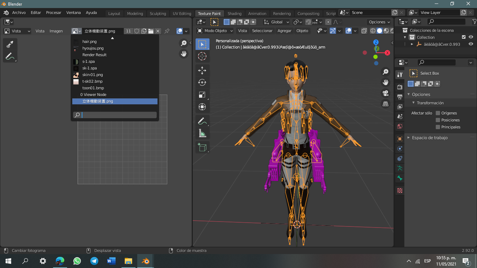This screenshot has width=477, height=268.
Task: Open Blender from the Windows taskbar
Action: tap(145, 261)
